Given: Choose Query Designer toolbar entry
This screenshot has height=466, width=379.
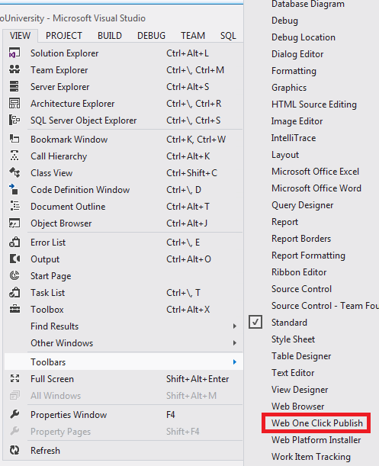Looking at the screenshot, I should (302, 205).
